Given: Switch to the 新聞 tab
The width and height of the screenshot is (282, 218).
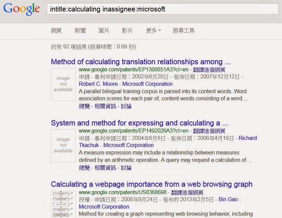Looking at the screenshot, I should click(80, 31).
